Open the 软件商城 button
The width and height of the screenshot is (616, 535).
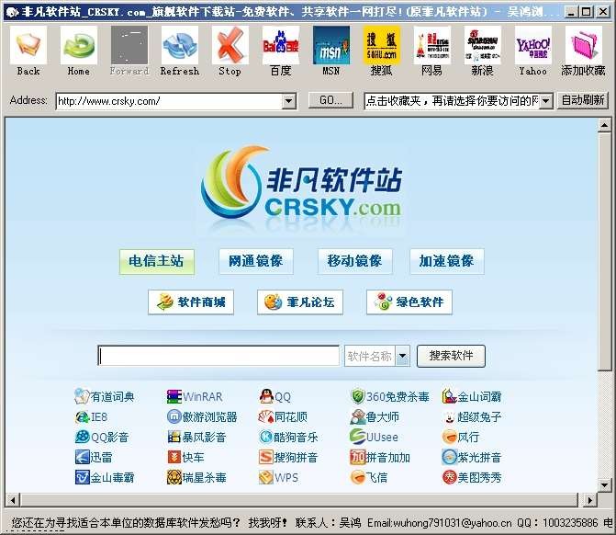(x=191, y=302)
